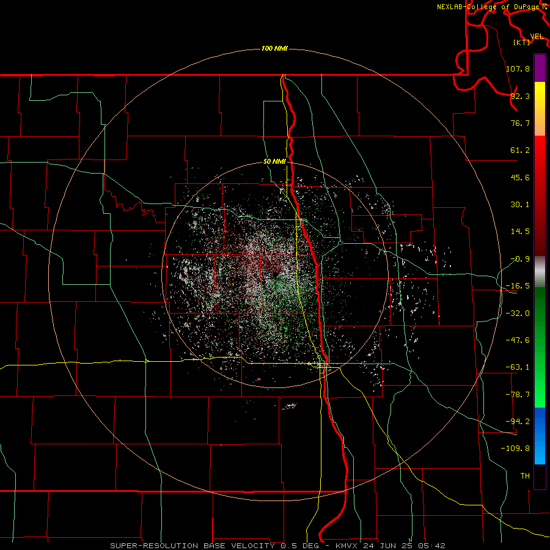550x550 pixels.
Task: Click the 107.8 velocity scale value
Action: pyautogui.click(x=518, y=68)
